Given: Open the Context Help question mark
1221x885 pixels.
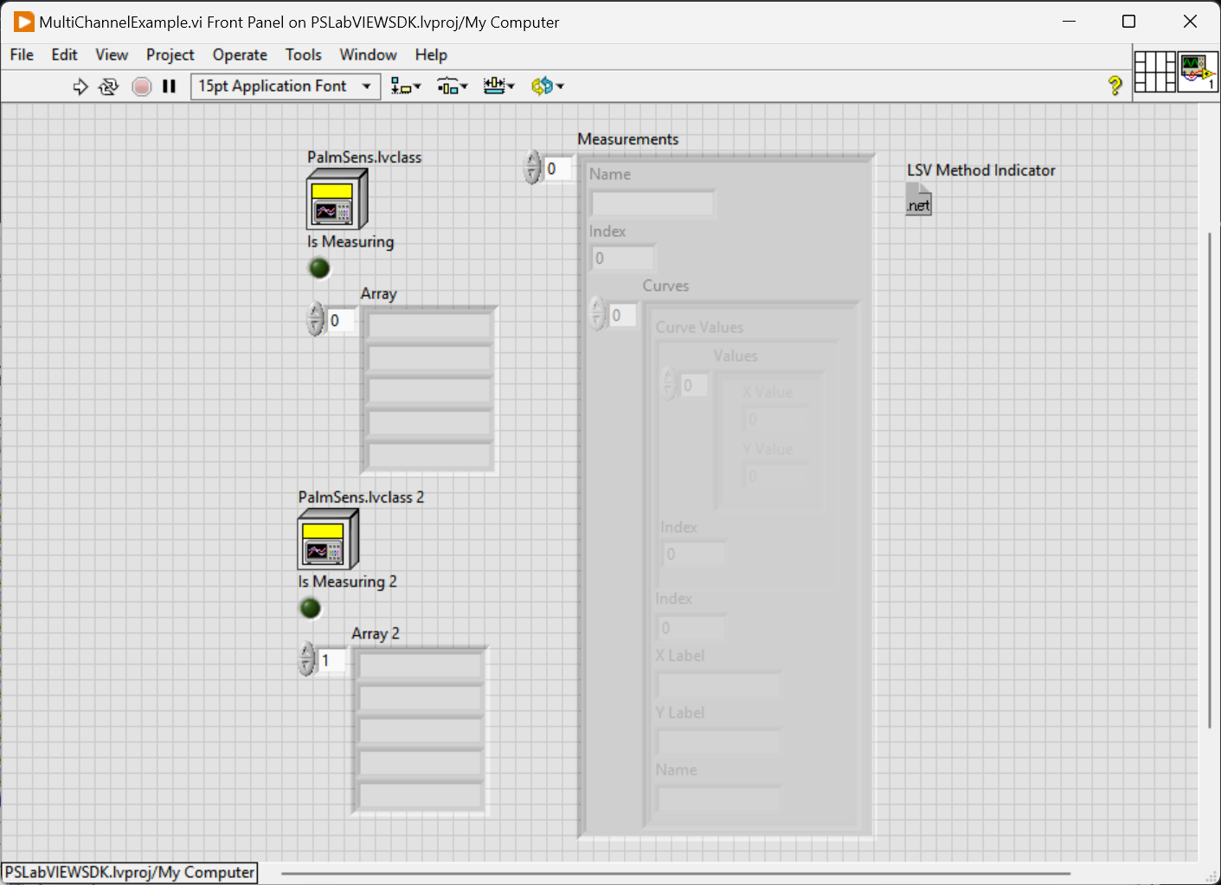Looking at the screenshot, I should 1115,86.
